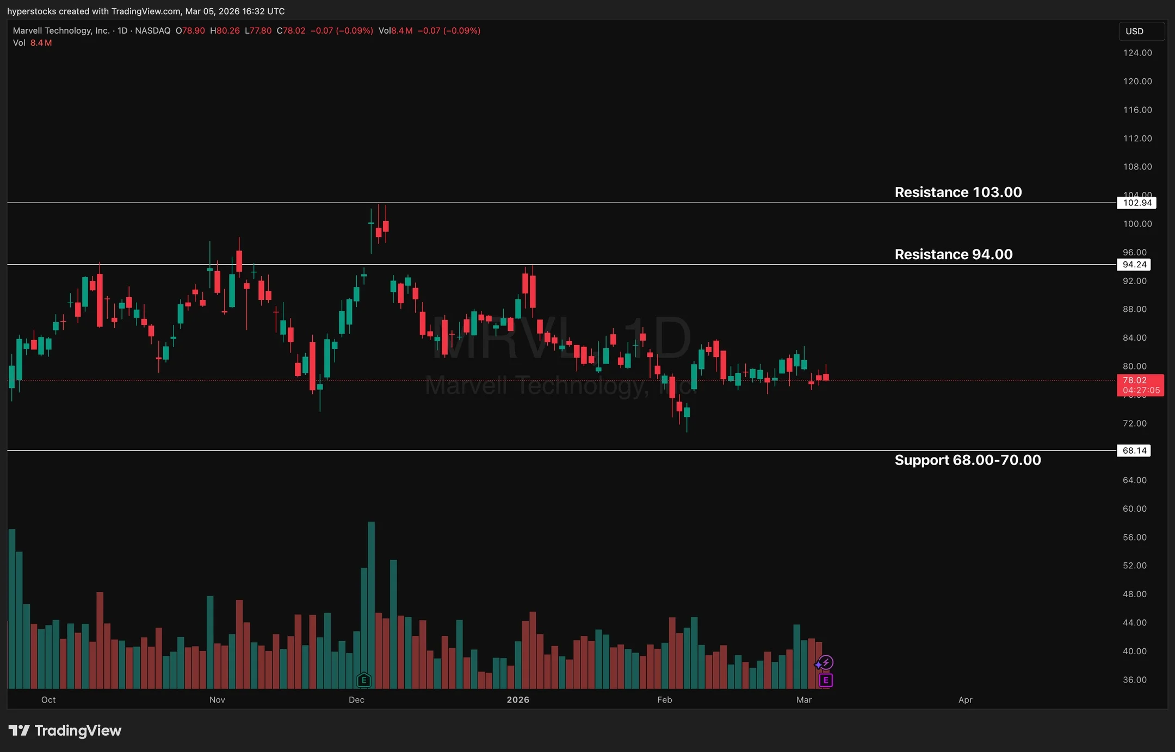Click the purple lightning bolt event icon
The height and width of the screenshot is (752, 1175).
826,662
